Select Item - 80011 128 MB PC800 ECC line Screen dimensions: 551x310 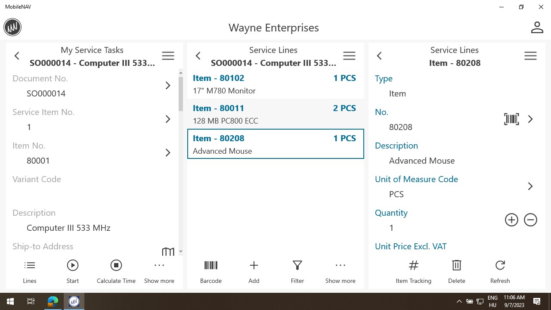pos(275,114)
